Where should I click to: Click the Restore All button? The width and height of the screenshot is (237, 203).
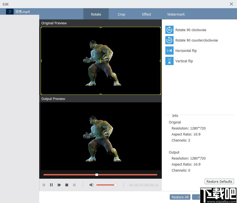click(x=180, y=197)
